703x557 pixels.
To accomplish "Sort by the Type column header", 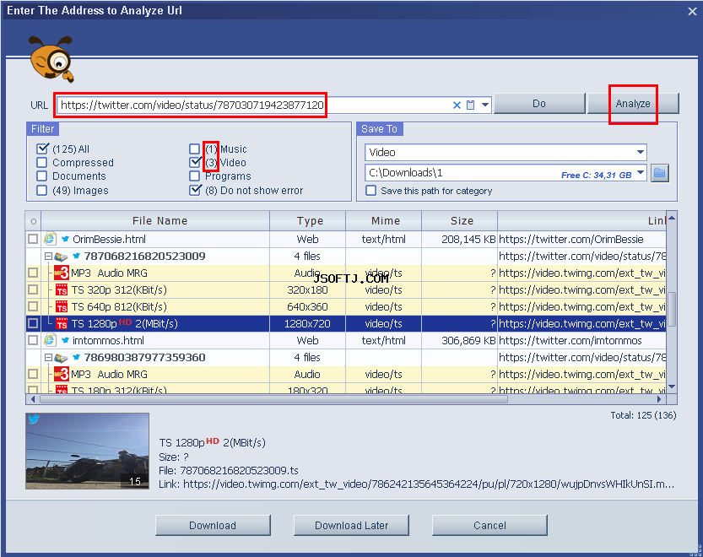I will pos(307,221).
